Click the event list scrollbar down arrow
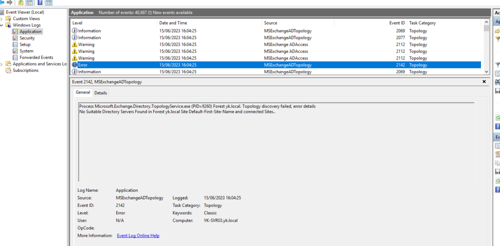 pos(486,72)
